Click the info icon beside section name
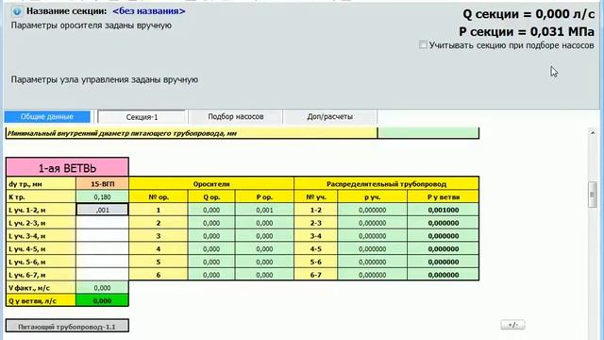This screenshot has height=340, width=604. [17, 11]
